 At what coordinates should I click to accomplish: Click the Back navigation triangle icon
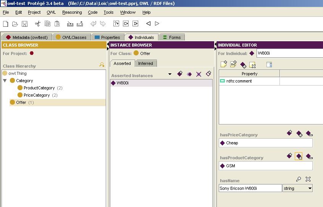(148, 23)
